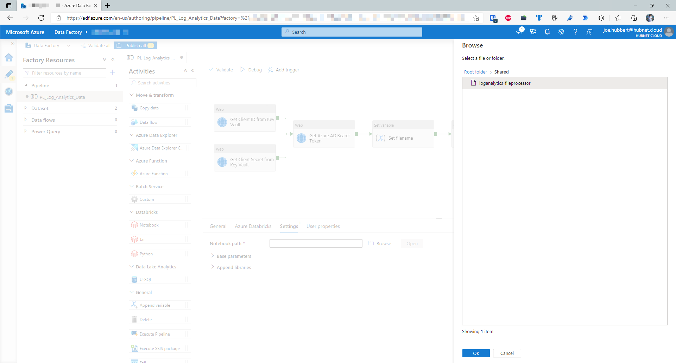
Task: Open the browser extensions puzzle icon
Action: [601, 18]
